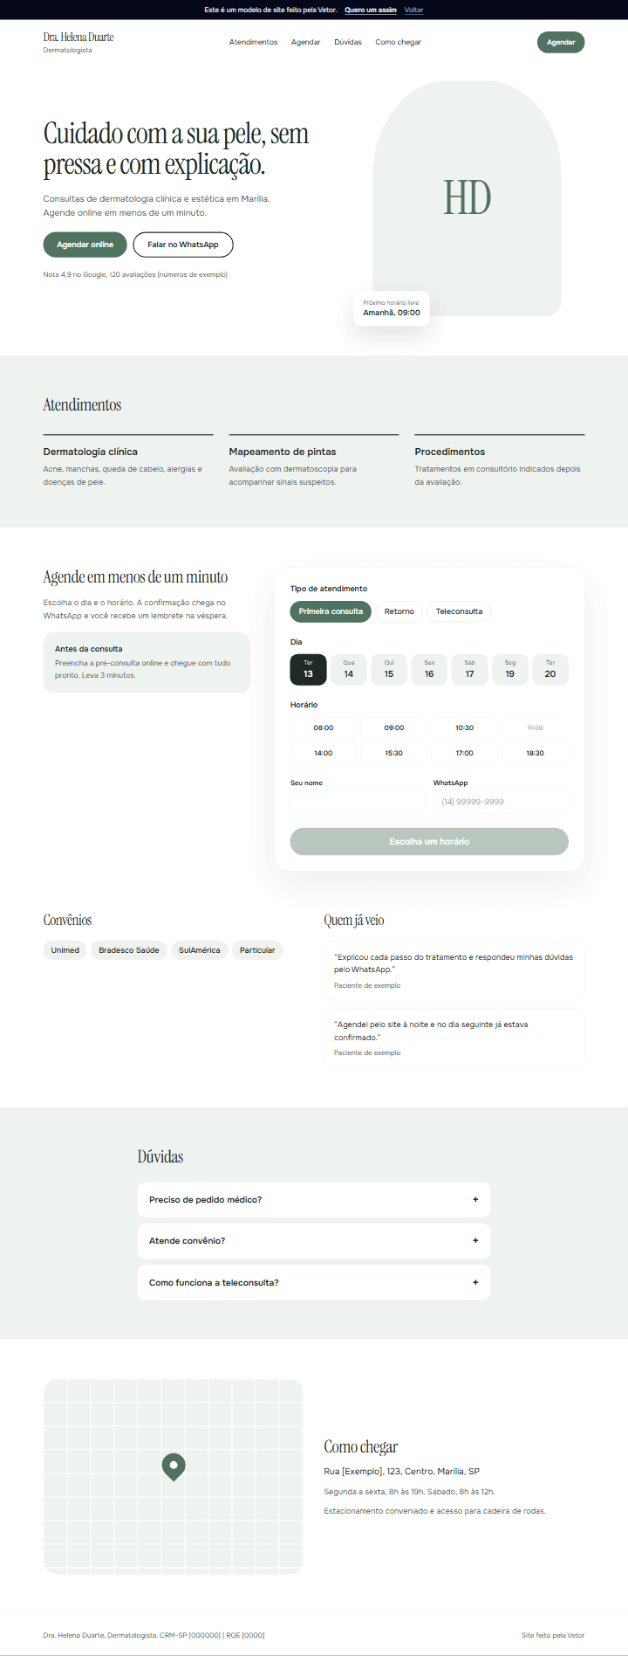Viewport: 628px width, 1656px height.
Task: Click 'Dermatologia clínica' service heading
Action: click(91, 452)
